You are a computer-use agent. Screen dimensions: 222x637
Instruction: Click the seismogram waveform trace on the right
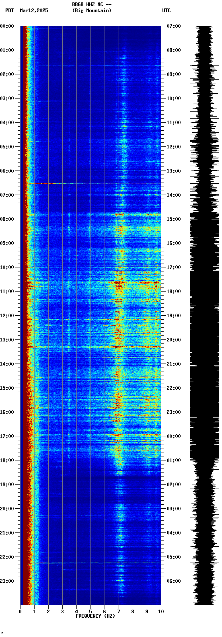(x=205, y=315)
